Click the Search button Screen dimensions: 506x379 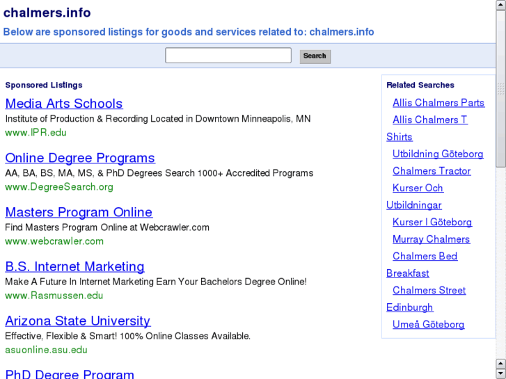pyautogui.click(x=315, y=56)
